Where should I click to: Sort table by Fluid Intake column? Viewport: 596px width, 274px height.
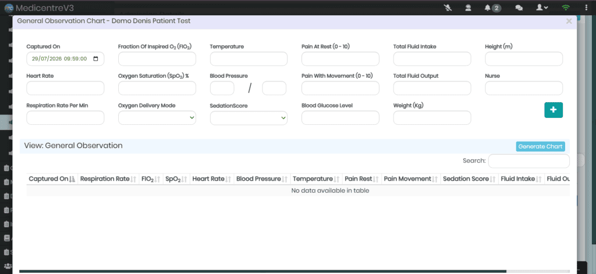coord(521,179)
